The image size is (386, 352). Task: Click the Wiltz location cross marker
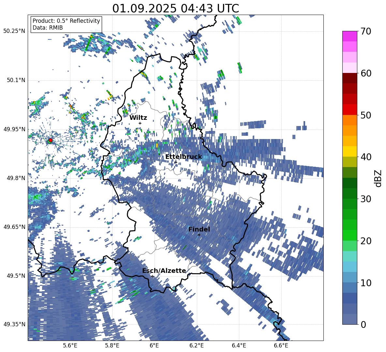(x=140, y=123)
